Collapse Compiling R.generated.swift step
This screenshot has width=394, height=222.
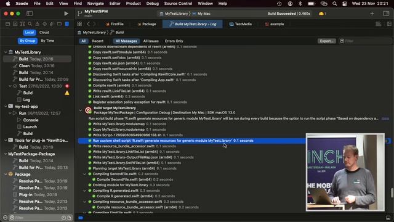(x=85, y=191)
